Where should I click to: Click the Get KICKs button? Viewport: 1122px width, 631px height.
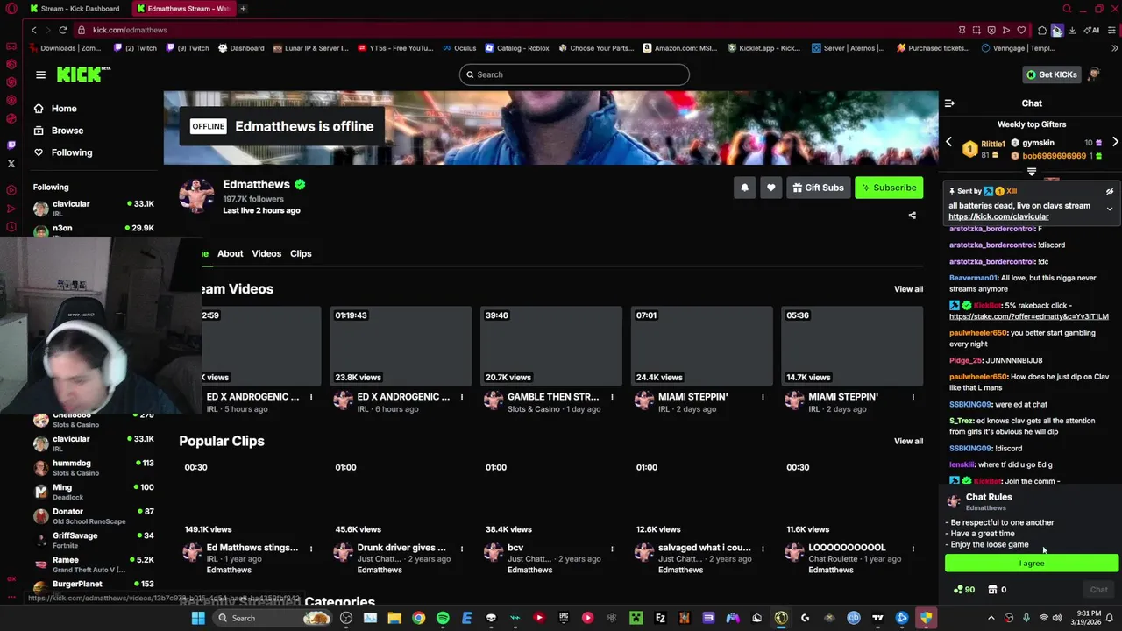(1051, 74)
